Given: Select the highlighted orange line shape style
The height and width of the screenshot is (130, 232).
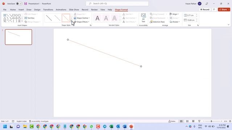Looking at the screenshot, I should coord(66,18).
